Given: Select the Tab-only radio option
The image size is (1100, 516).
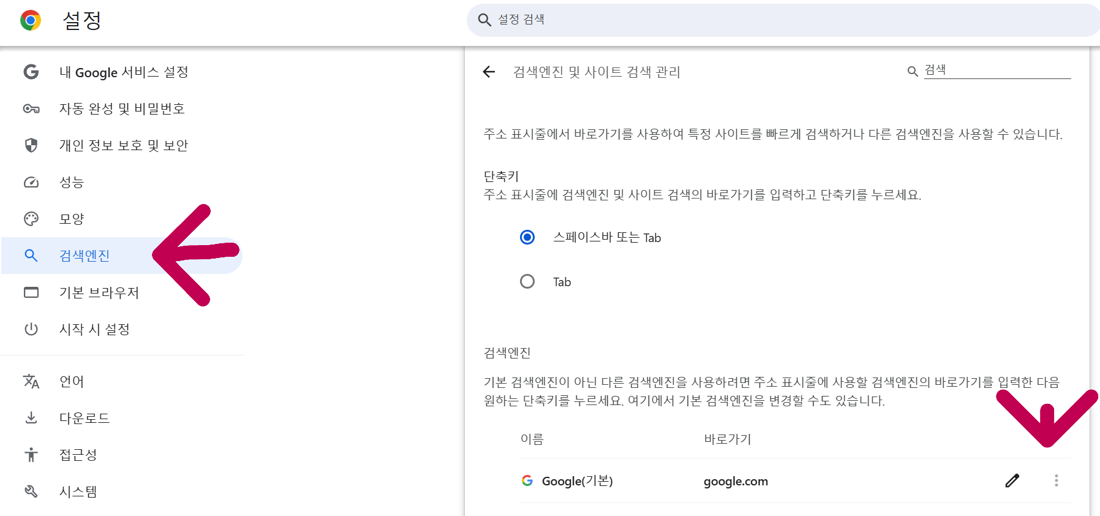Looking at the screenshot, I should [x=527, y=281].
